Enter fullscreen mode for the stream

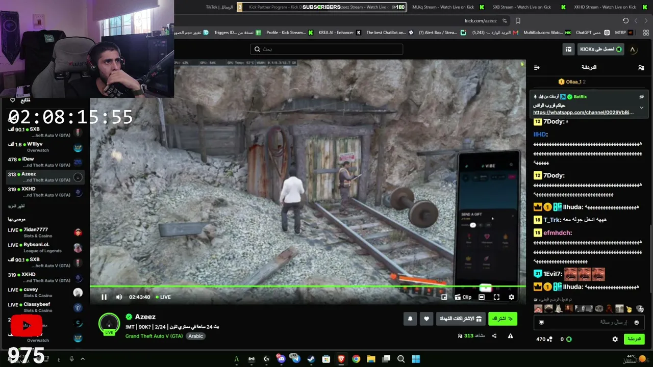(x=496, y=297)
